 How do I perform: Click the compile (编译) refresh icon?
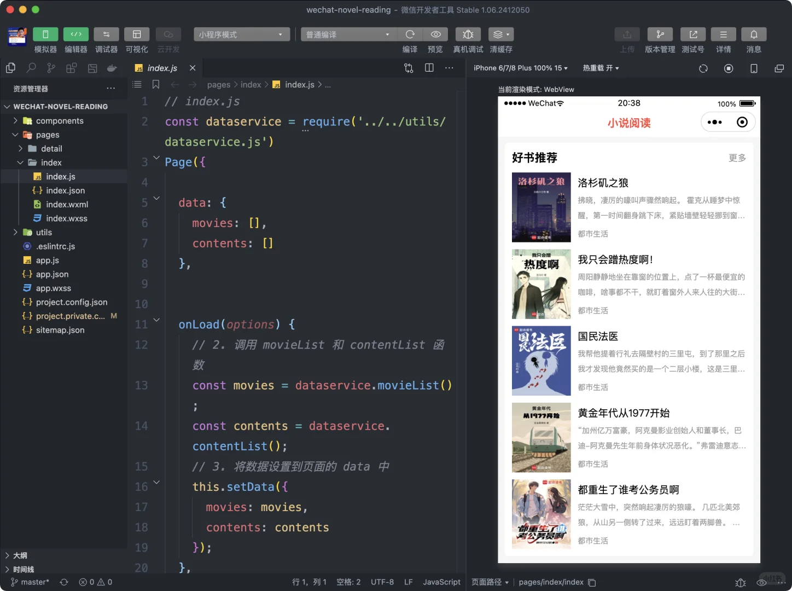pyautogui.click(x=410, y=34)
